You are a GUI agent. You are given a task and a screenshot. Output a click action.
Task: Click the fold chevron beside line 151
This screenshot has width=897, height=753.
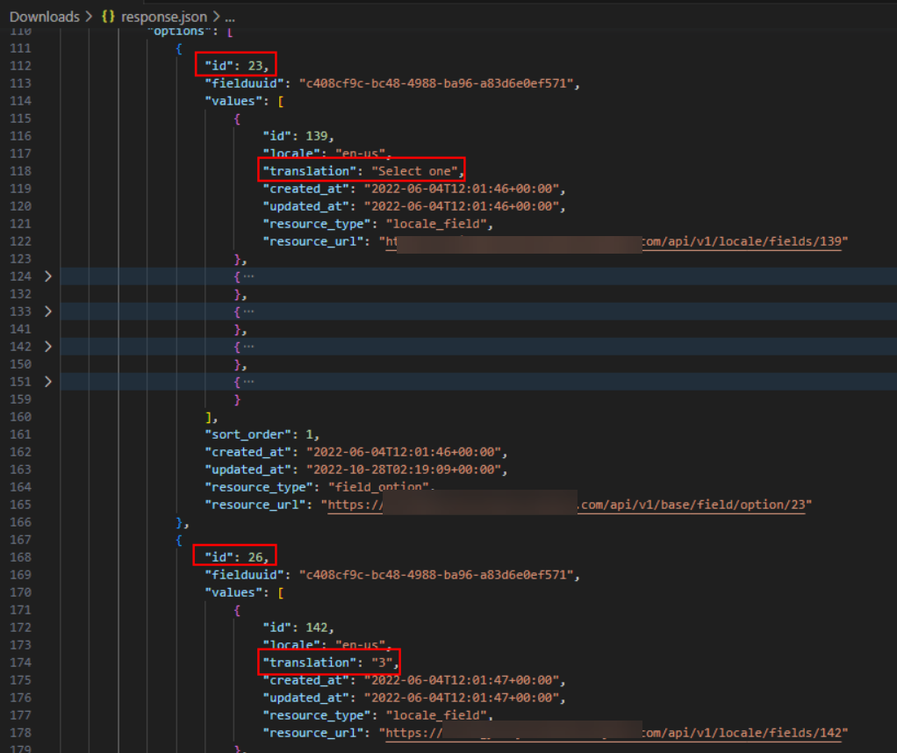47,382
